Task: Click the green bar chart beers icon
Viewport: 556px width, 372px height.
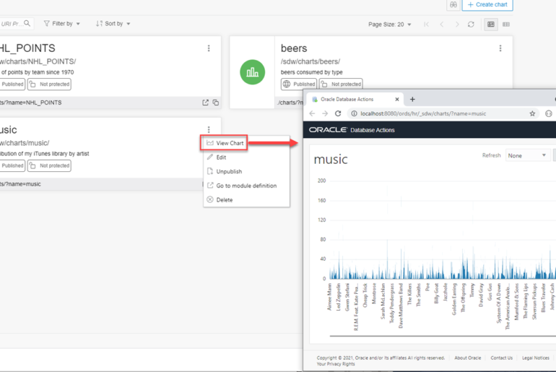Action: (253, 72)
